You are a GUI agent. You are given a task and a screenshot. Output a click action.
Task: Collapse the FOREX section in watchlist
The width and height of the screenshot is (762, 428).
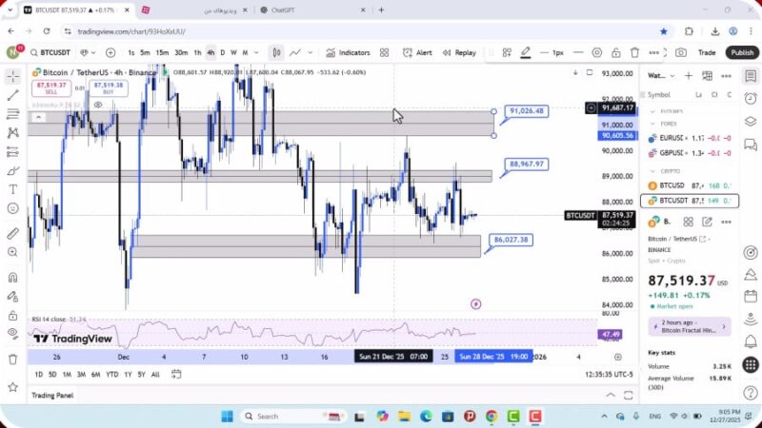tap(653, 122)
